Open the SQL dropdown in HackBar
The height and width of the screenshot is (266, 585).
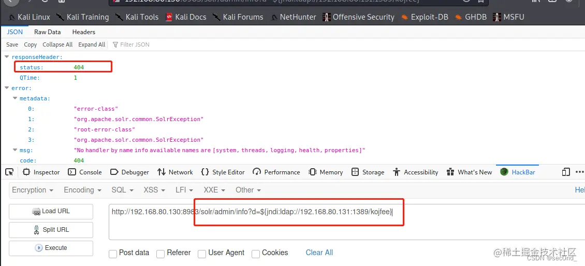tap(122, 190)
